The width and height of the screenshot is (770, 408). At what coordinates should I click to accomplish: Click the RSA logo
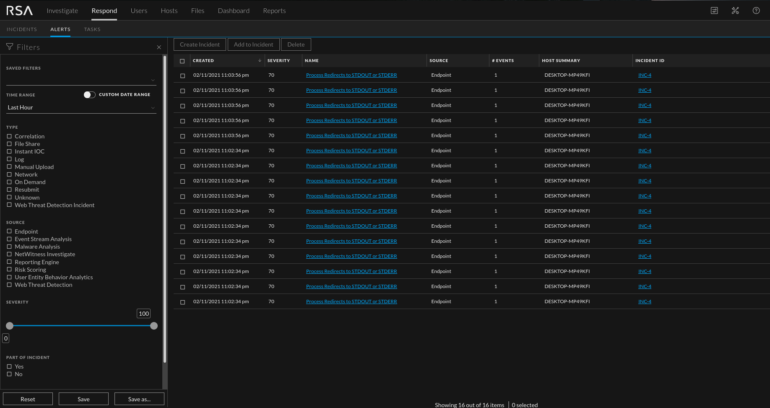click(x=19, y=10)
